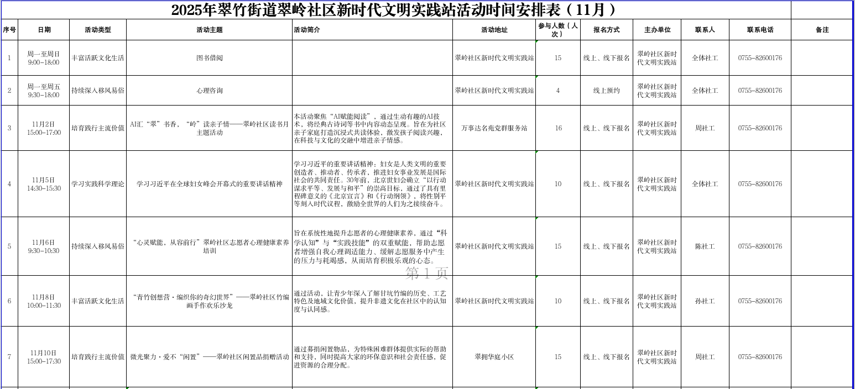
Task: Select the 序号 column header cell
Action: pos(9,30)
